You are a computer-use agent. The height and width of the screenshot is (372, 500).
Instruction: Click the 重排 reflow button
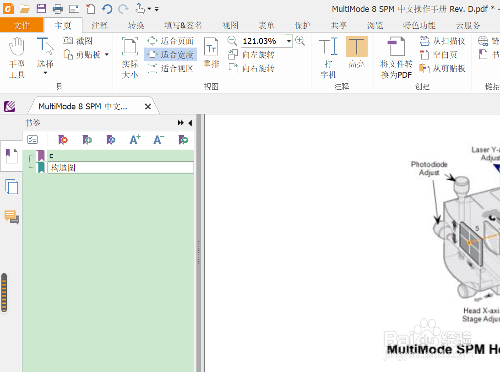tap(211, 53)
